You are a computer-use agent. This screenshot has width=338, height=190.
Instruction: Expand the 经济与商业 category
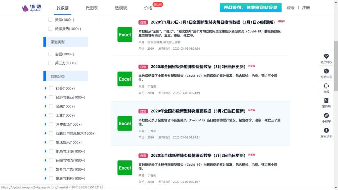coord(45,97)
